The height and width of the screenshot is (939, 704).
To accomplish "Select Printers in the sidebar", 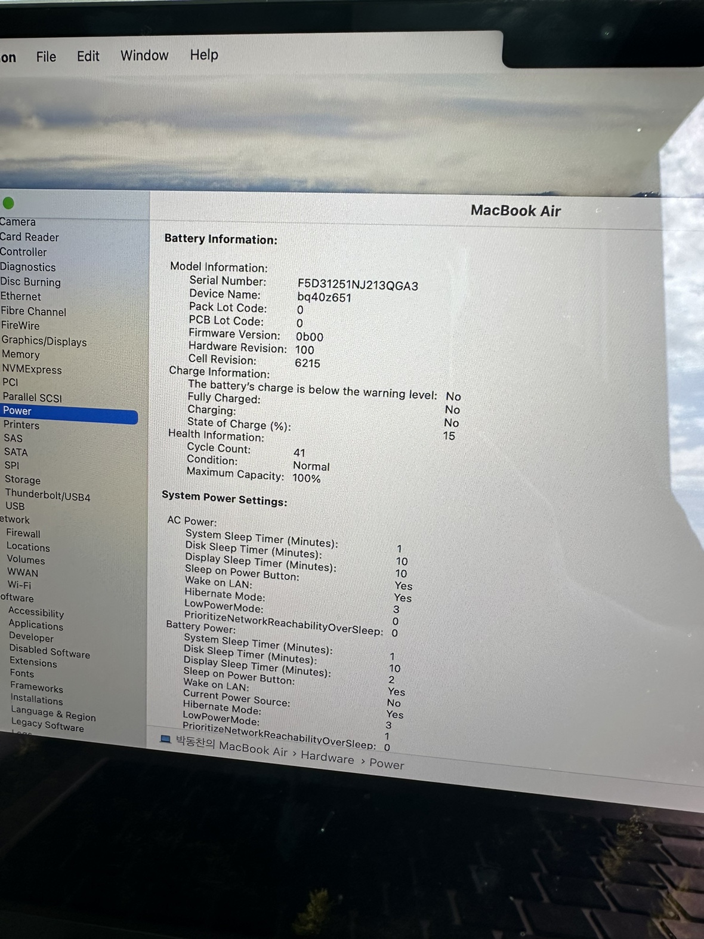I will [21, 425].
